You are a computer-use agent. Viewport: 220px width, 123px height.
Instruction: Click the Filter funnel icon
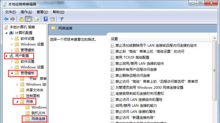(62, 19)
